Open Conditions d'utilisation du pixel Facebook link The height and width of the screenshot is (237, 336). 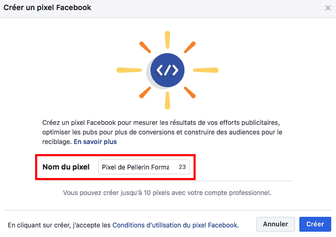click(x=175, y=225)
